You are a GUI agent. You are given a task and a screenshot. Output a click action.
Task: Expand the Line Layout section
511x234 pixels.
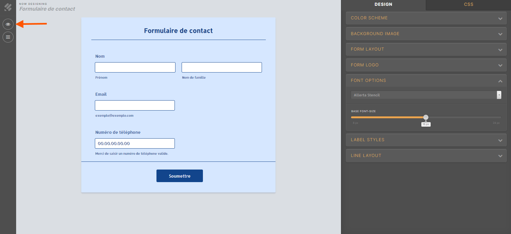[x=426, y=156]
